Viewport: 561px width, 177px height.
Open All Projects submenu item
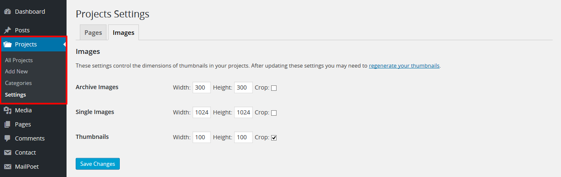[x=19, y=60]
